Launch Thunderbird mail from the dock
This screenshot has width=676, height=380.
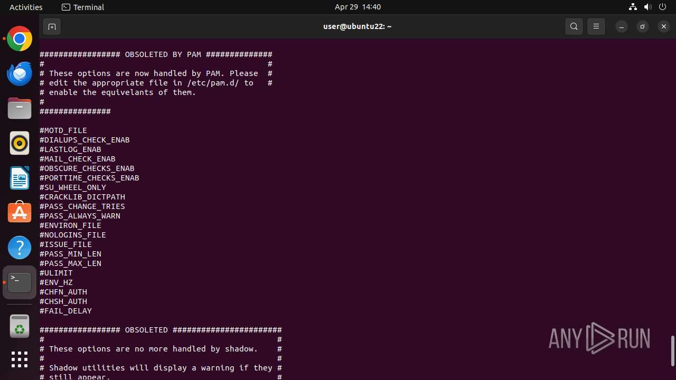(20, 73)
